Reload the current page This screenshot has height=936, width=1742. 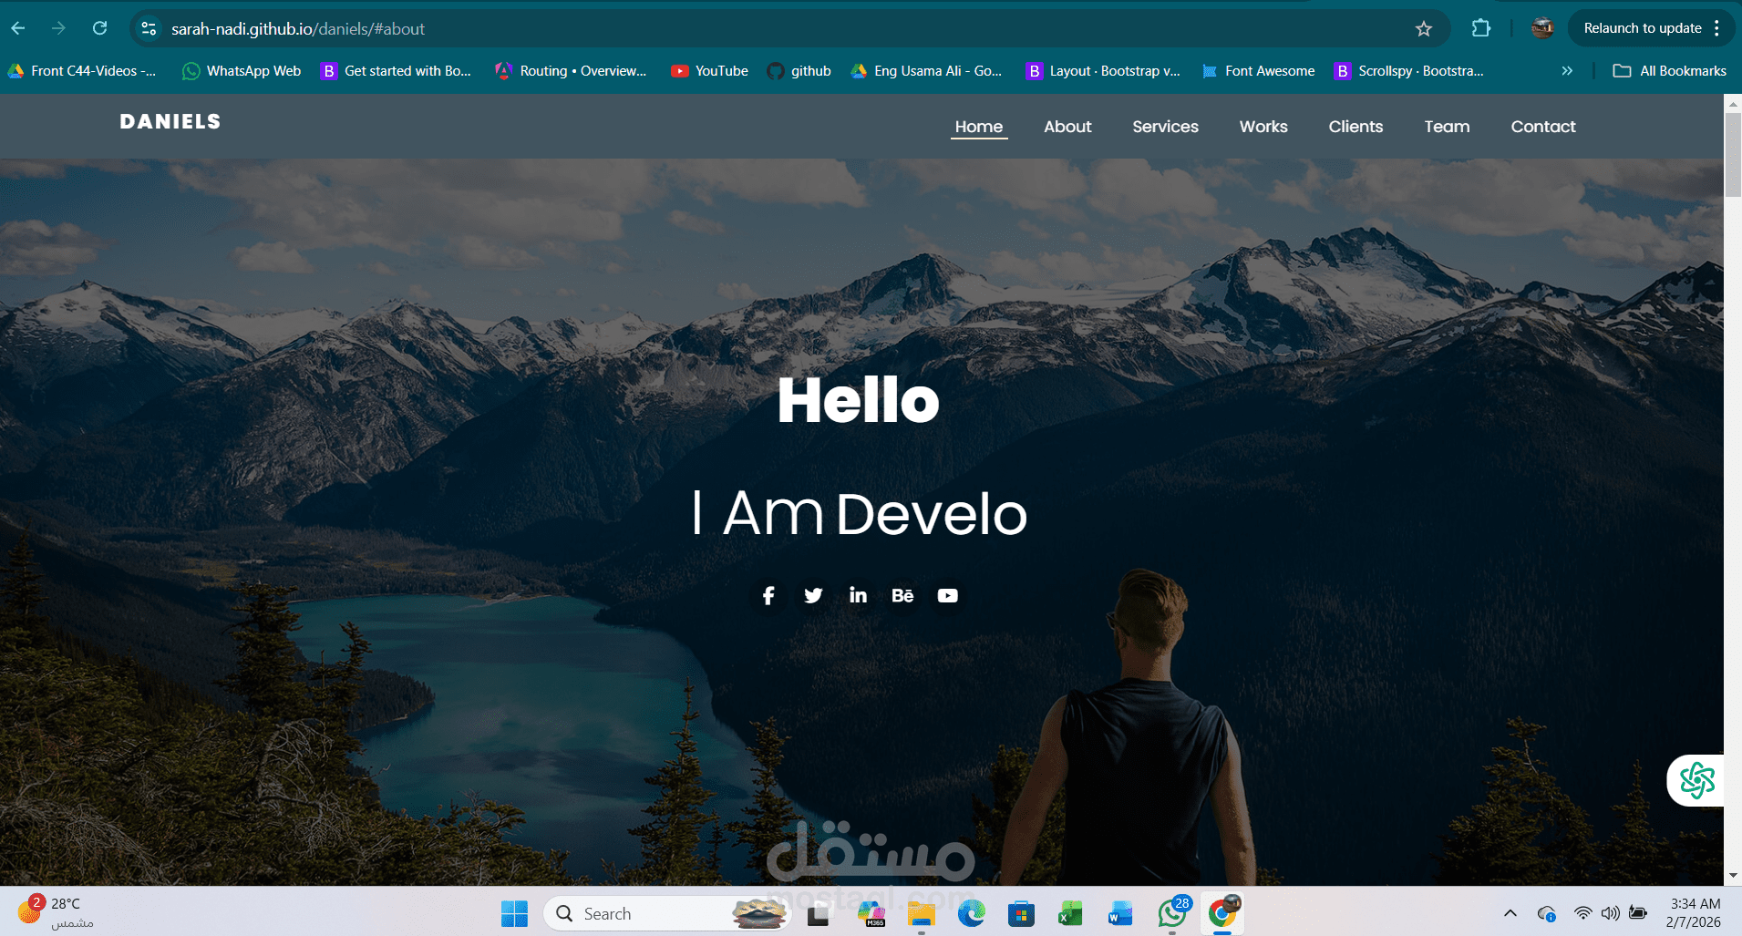pyautogui.click(x=100, y=28)
